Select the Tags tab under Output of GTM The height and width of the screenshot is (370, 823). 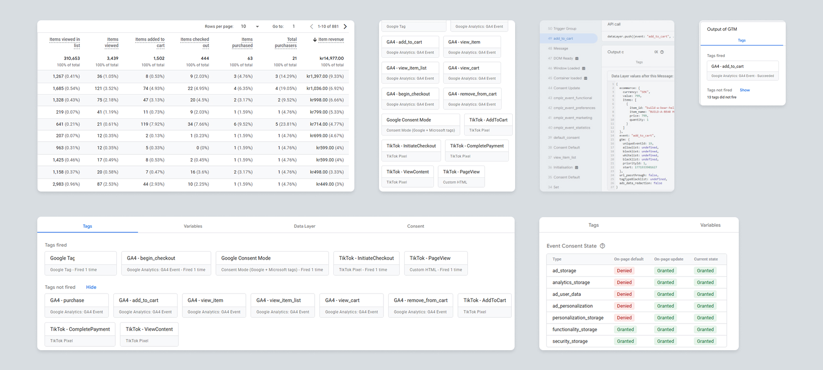pos(742,40)
